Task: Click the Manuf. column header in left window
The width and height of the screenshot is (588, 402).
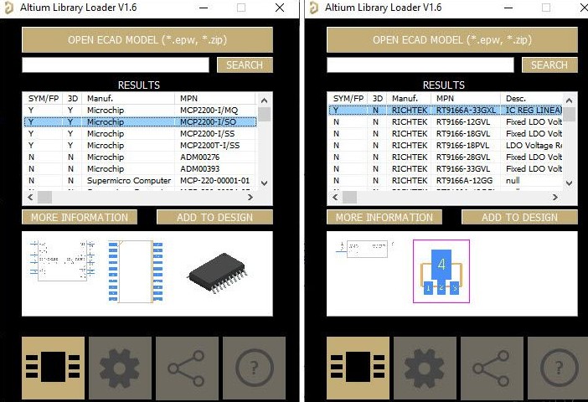Action: (128, 99)
